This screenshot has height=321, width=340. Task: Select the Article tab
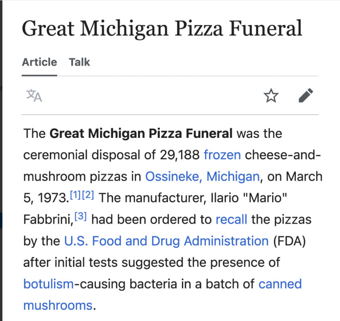point(39,62)
